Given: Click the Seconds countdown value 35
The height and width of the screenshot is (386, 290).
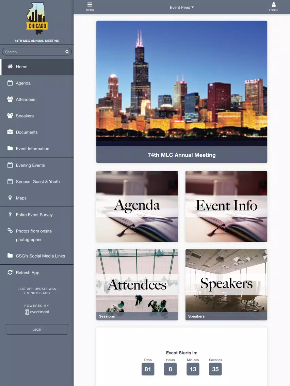Looking at the screenshot, I should (x=215, y=369).
